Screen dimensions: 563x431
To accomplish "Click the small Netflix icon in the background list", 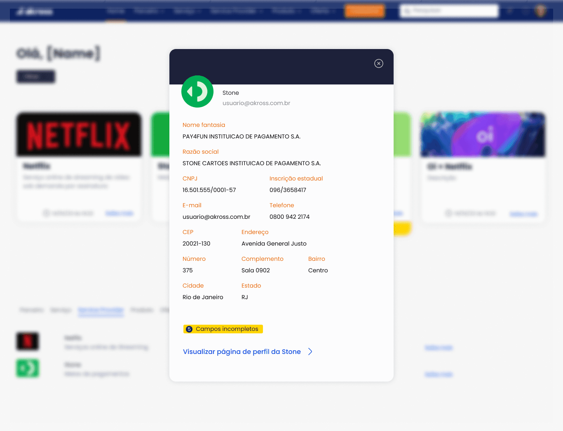I will coord(28,341).
